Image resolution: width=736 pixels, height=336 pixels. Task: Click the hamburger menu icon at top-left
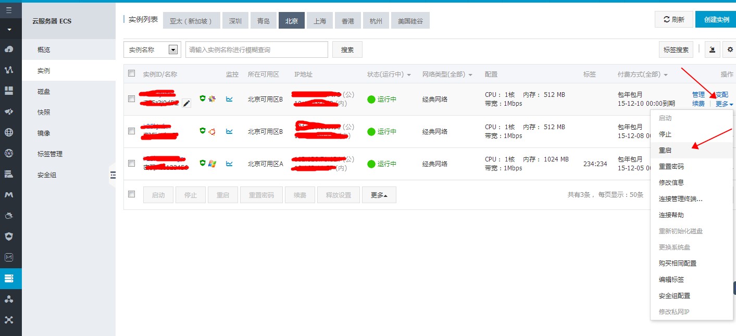9,10
